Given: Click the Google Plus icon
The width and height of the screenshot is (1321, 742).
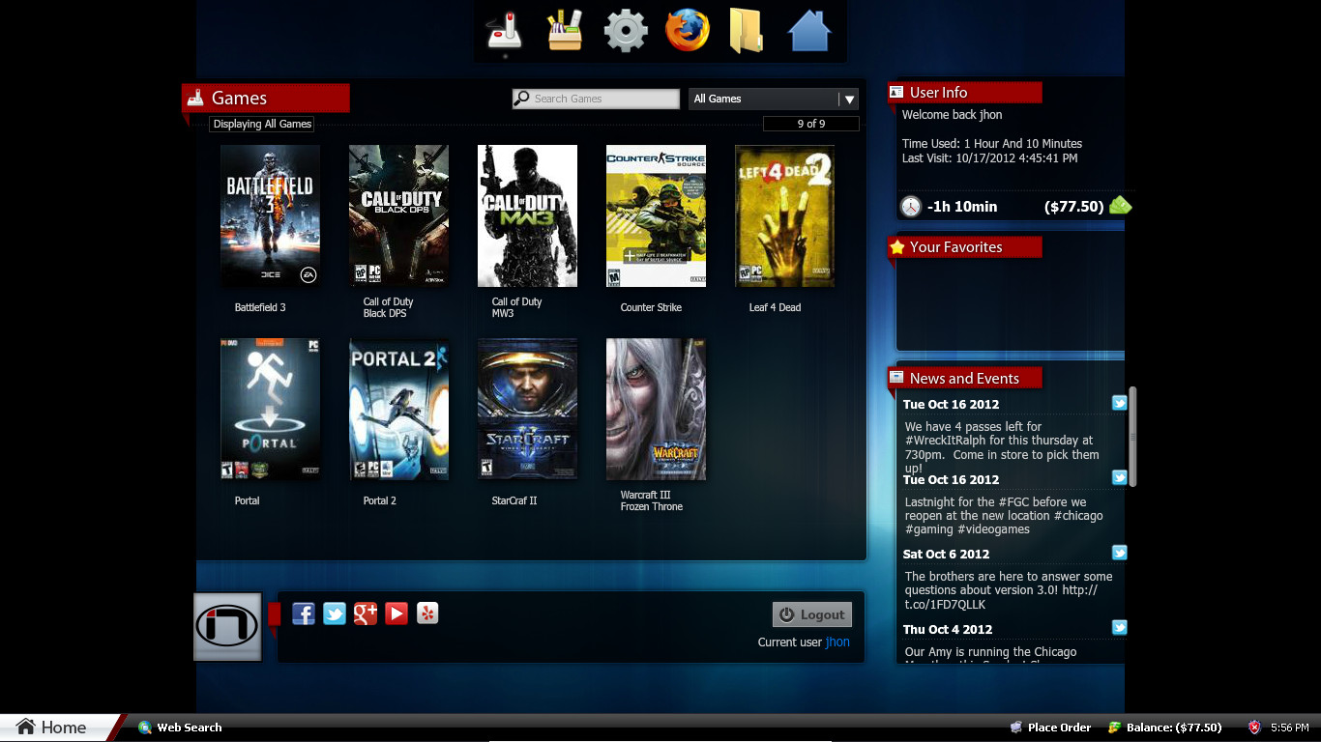Looking at the screenshot, I should click(x=366, y=614).
